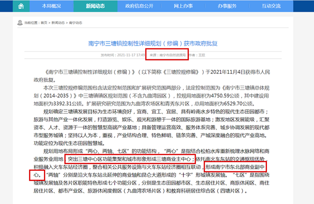Click the text 功能定位为现代生态田园智慧城
The width and height of the screenshot is (314, 204).
[69, 143]
